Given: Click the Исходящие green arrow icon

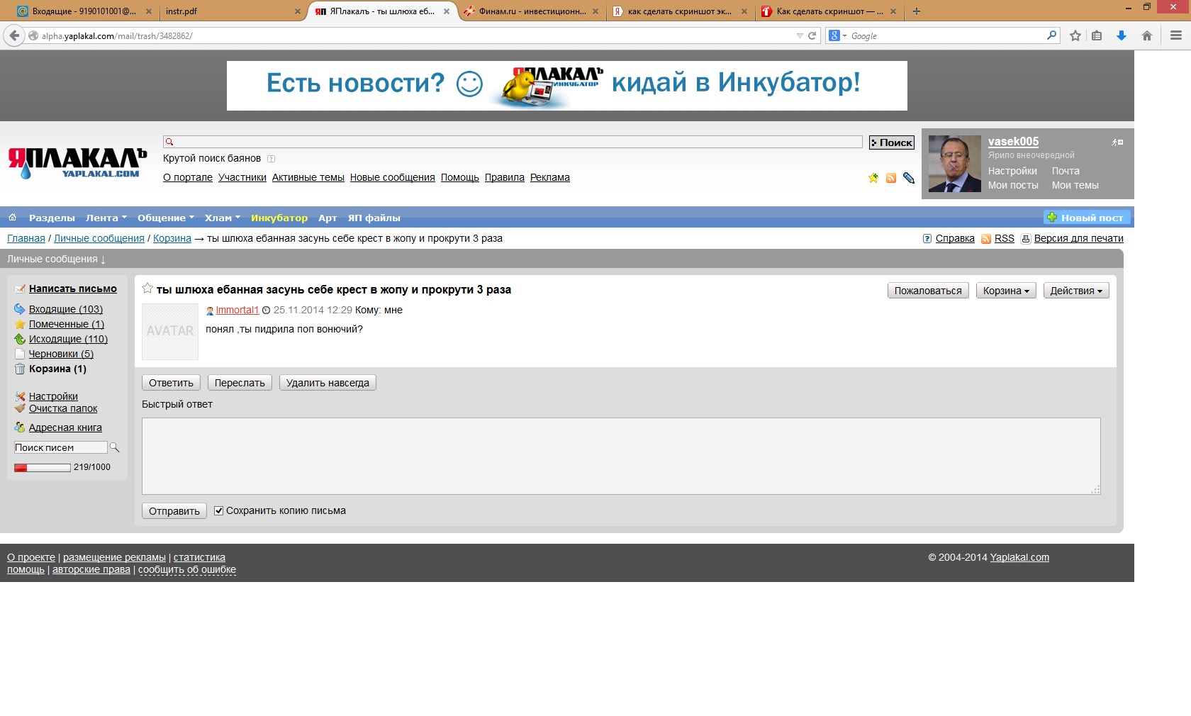Looking at the screenshot, I should [20, 339].
